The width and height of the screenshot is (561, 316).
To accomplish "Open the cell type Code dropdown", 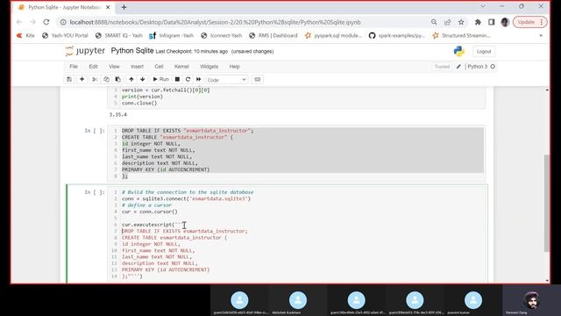I will tap(226, 80).
